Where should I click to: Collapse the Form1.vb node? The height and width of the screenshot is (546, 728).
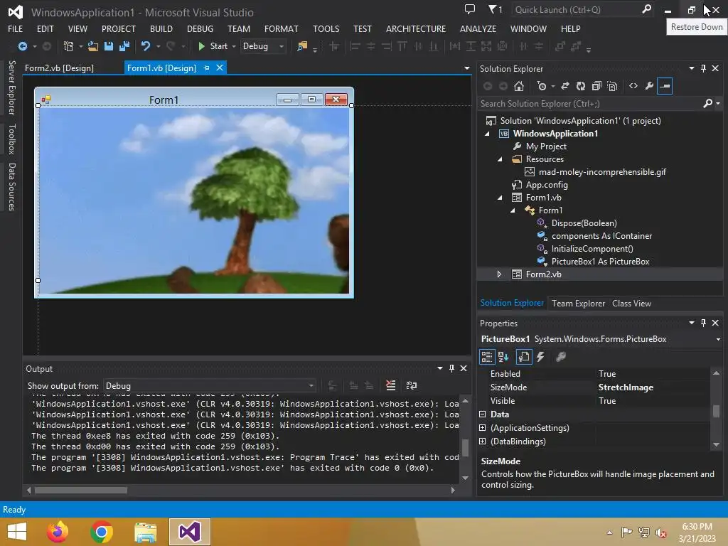(x=500, y=198)
